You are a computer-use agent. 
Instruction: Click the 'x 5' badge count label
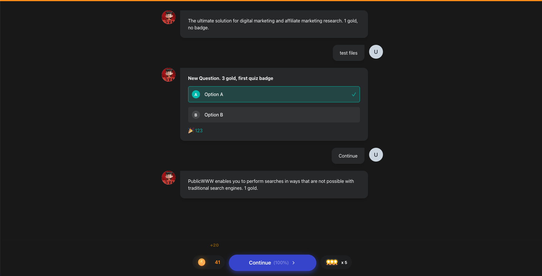(x=344, y=262)
